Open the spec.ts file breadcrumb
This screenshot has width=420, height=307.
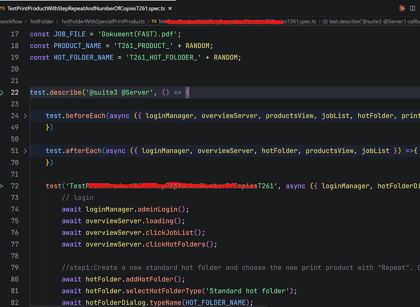point(237,22)
